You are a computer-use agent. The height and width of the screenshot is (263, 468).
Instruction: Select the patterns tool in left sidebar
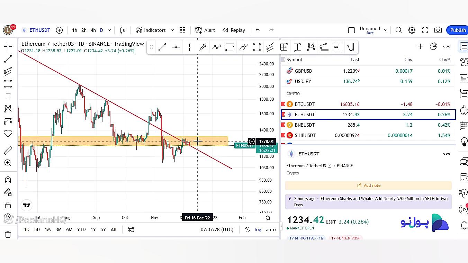(8, 109)
